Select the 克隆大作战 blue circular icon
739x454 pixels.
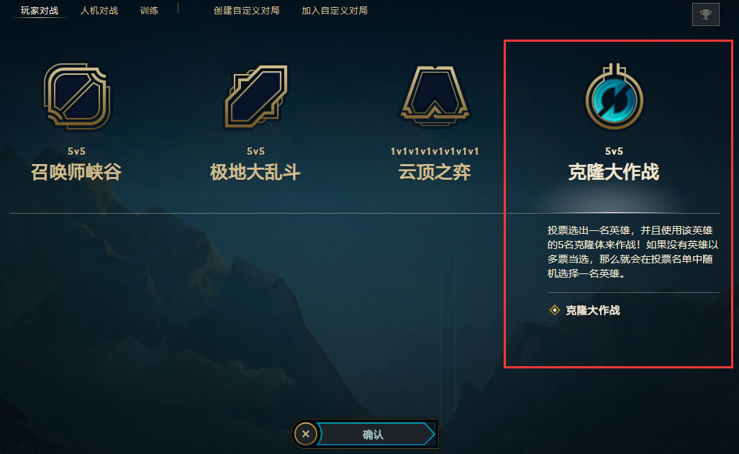[x=614, y=97]
